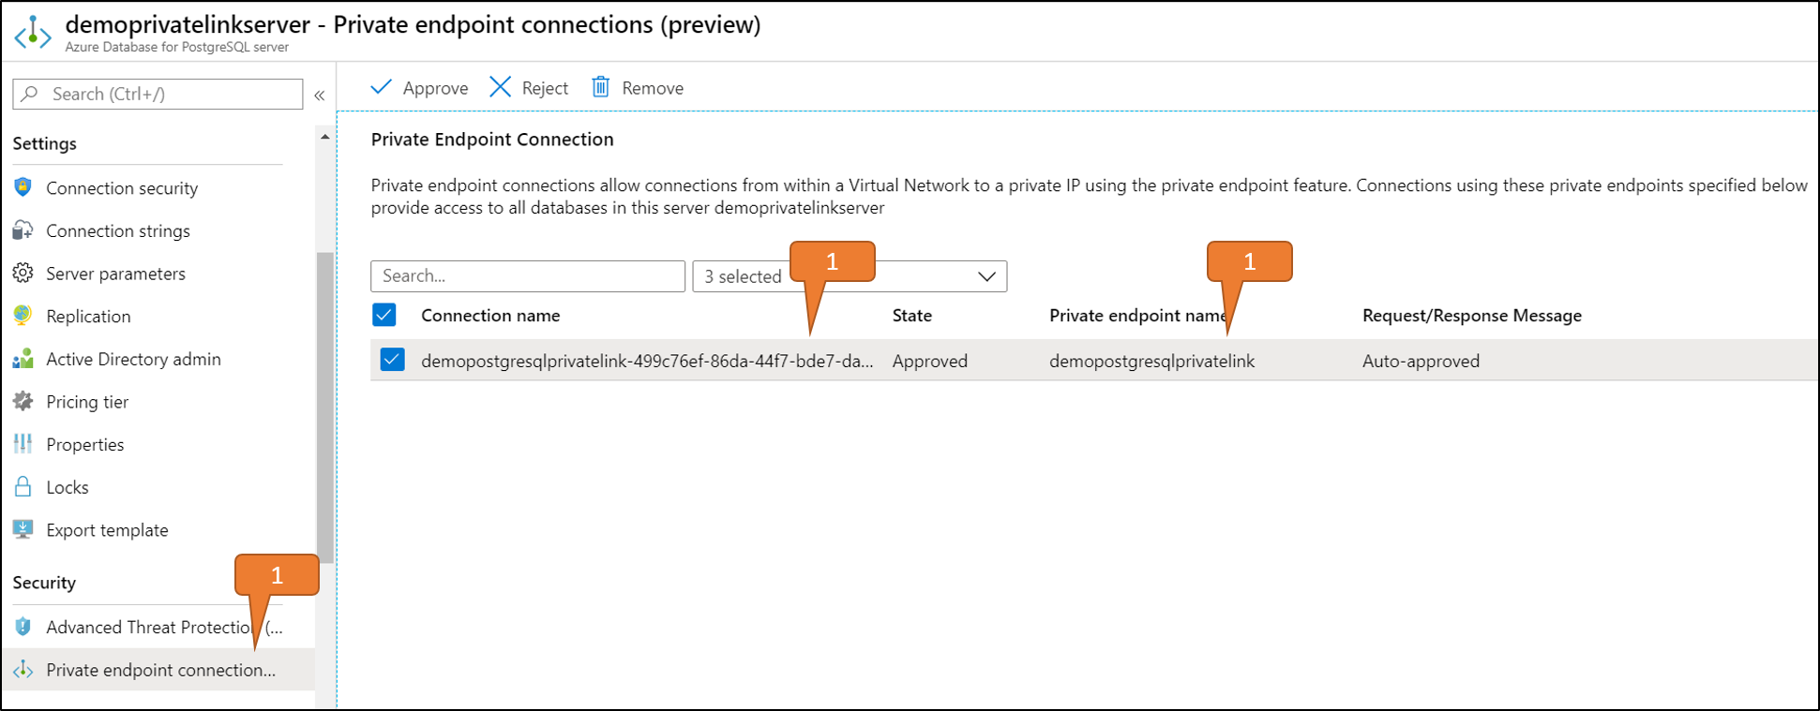Click the Advanced Threat Protection shield icon
The image size is (1820, 711).
[23, 627]
